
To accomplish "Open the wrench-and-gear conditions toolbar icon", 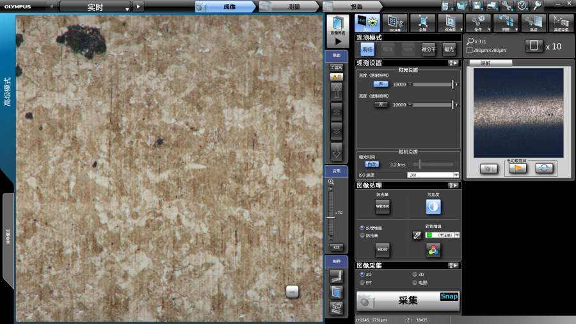I will [478, 23].
